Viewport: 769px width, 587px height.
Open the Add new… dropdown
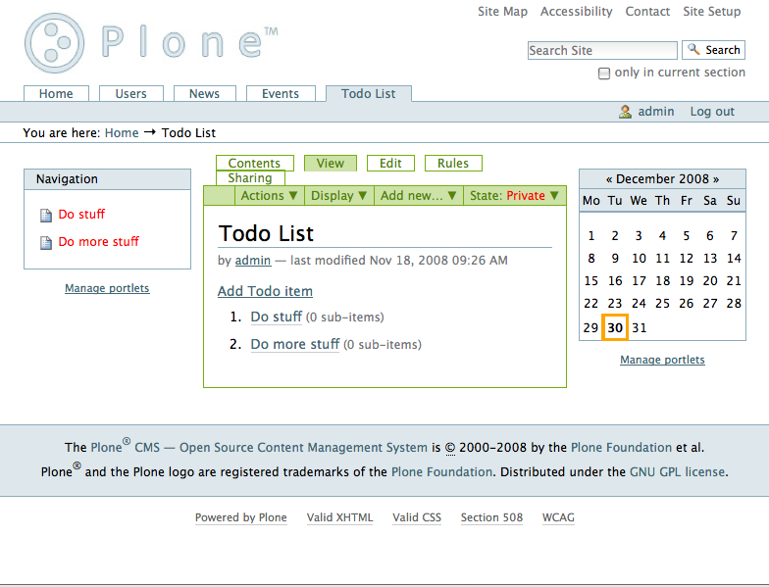click(x=418, y=196)
